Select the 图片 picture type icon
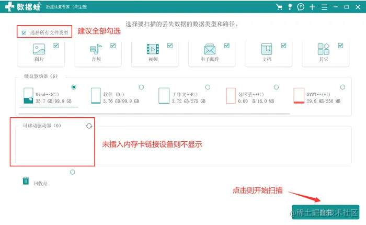Image resolution: width=366 pixels, height=225 pixels. [x=39, y=49]
